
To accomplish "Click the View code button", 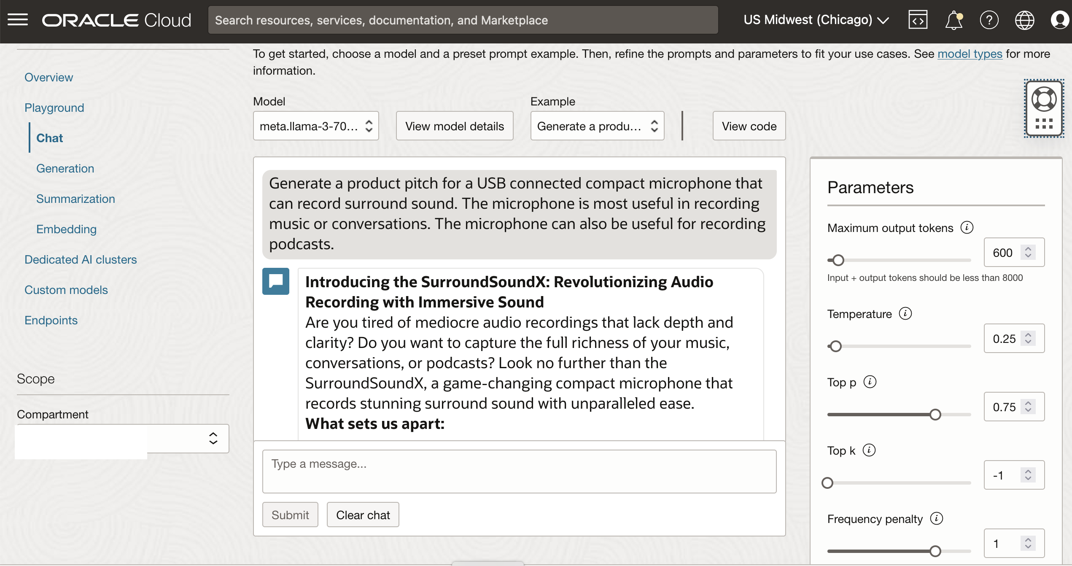I will point(749,126).
